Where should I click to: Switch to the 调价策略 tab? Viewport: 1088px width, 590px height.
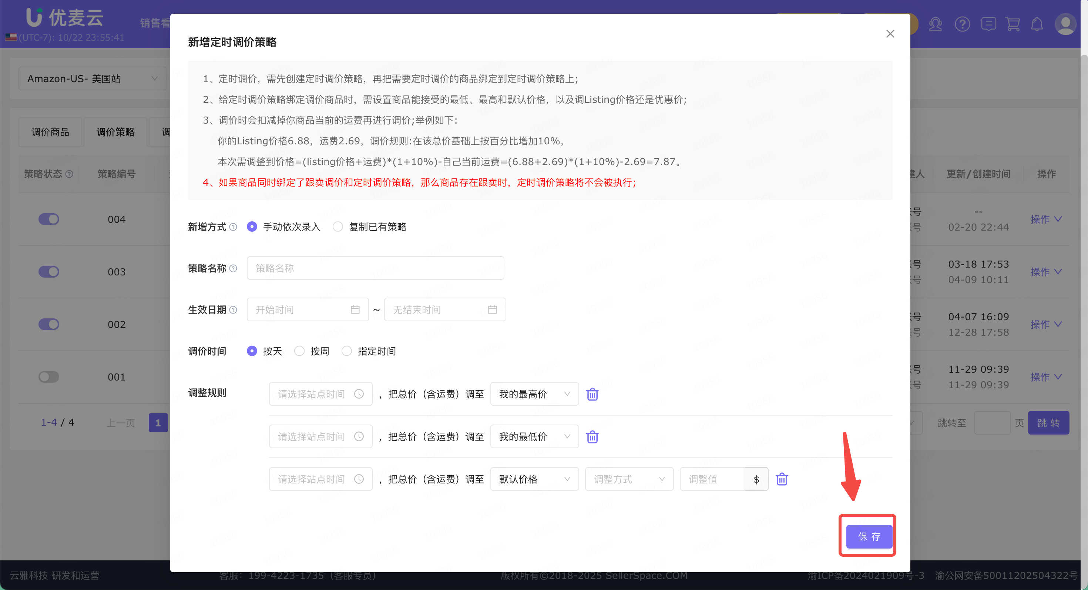[x=115, y=132]
